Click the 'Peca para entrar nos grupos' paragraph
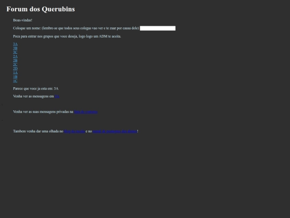Viewport: 290px width, 218px height. click(x=67, y=37)
